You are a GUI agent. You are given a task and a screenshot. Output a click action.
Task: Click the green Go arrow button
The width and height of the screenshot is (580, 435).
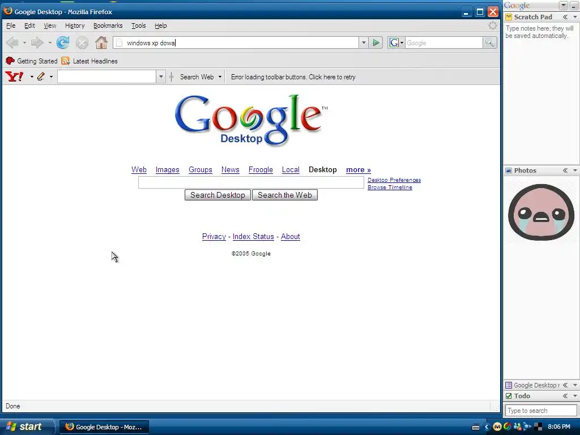coord(376,43)
